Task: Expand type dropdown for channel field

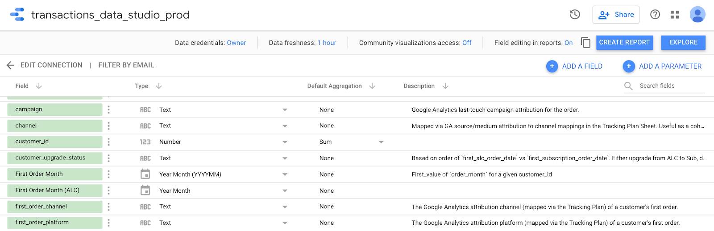Action: click(285, 126)
